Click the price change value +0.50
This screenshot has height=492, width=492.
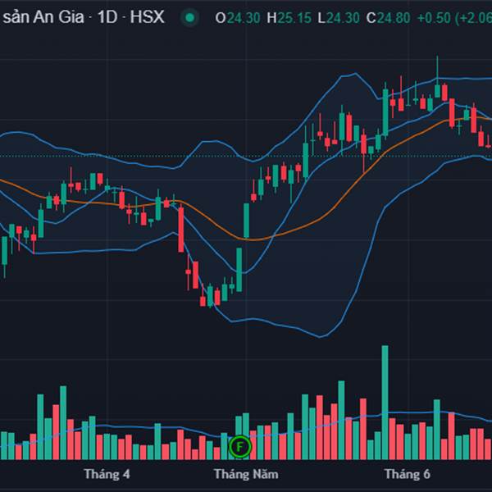point(434,18)
